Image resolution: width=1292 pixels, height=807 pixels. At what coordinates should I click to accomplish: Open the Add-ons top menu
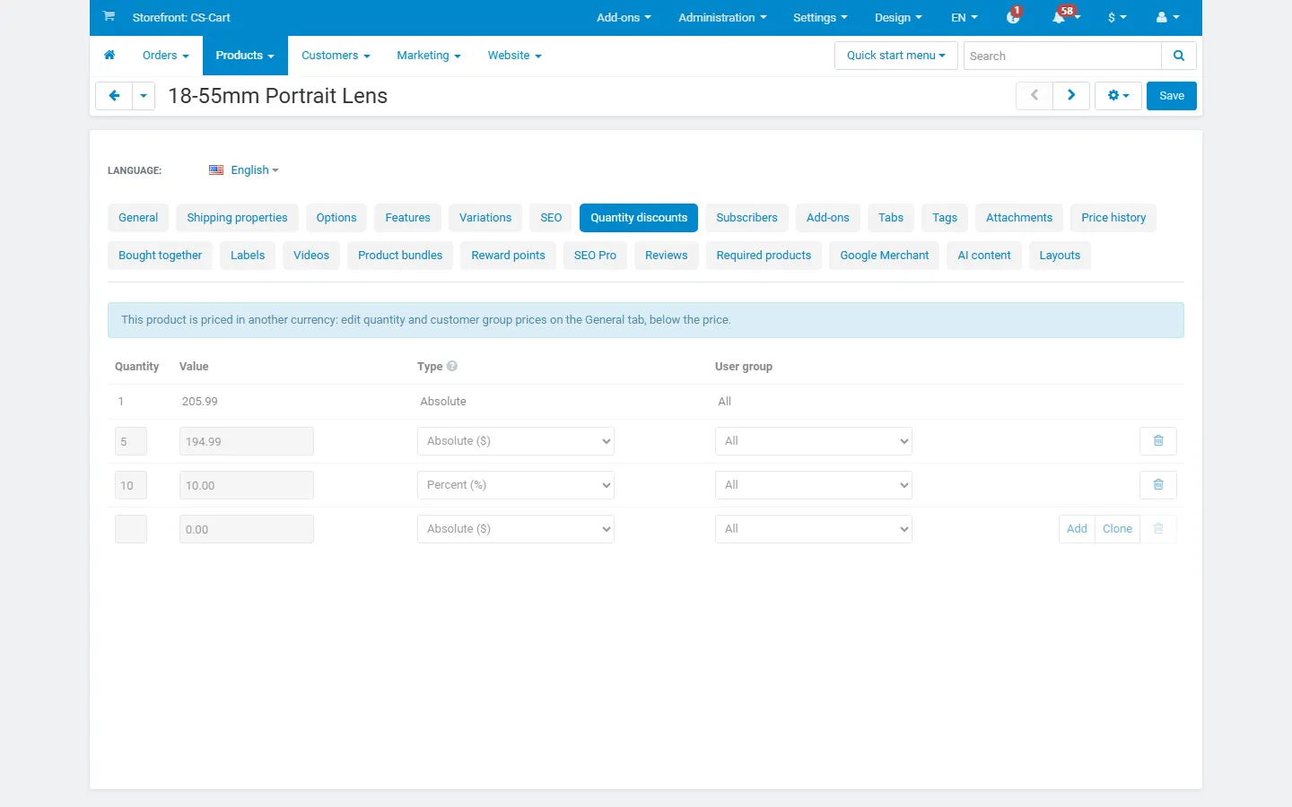[x=624, y=17]
